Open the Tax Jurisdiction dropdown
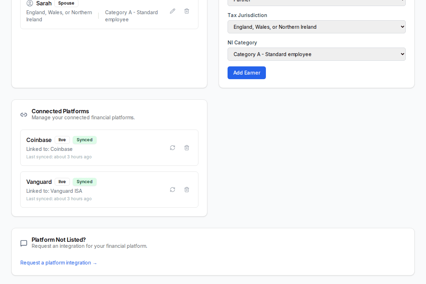The image size is (426, 284). click(316, 27)
